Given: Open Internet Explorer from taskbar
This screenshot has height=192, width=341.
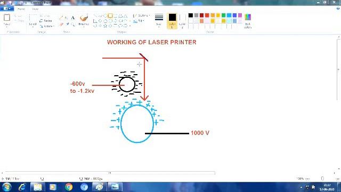Looking at the screenshot, I should click(x=22, y=187).
